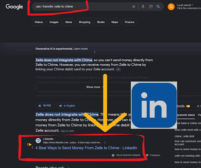Start voice search with microphone icon
Screen dimensions: 201x168
point(143,6)
